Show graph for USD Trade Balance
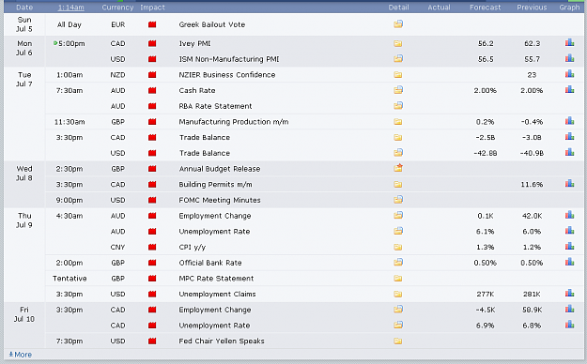This screenshot has width=587, height=364. click(x=569, y=152)
